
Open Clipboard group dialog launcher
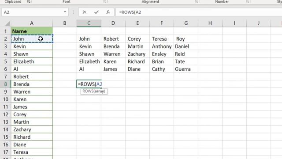[x=29, y=2]
